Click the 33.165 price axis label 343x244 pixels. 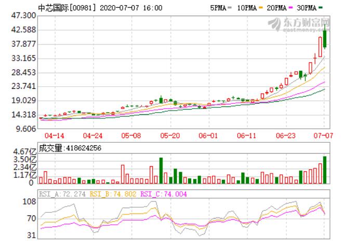[x=23, y=58]
